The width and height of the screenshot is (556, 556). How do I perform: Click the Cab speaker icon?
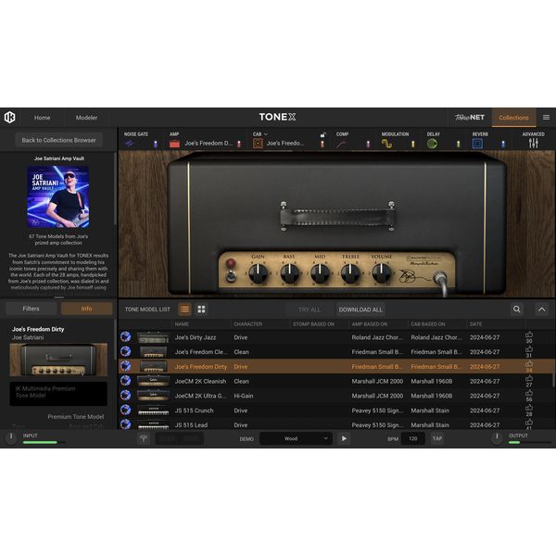tap(258, 144)
